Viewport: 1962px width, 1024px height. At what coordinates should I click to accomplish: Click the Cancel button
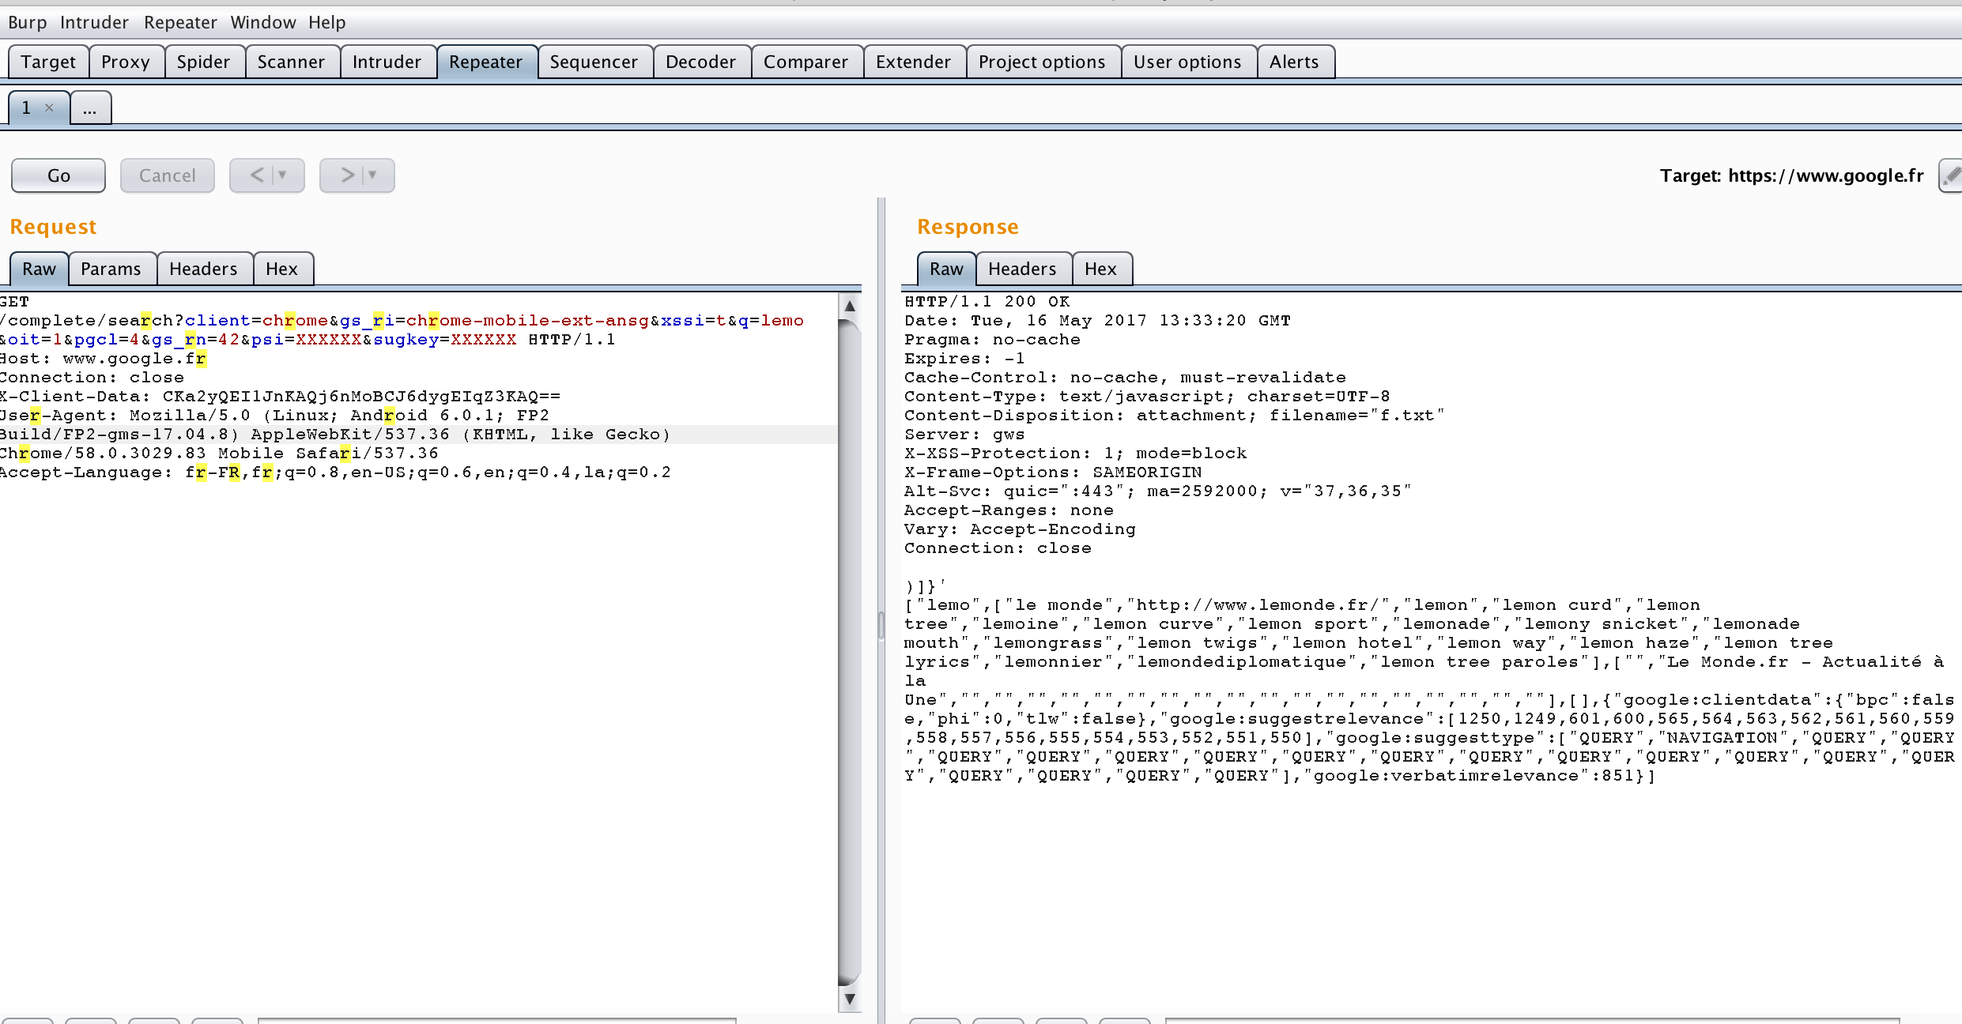pyautogui.click(x=168, y=175)
